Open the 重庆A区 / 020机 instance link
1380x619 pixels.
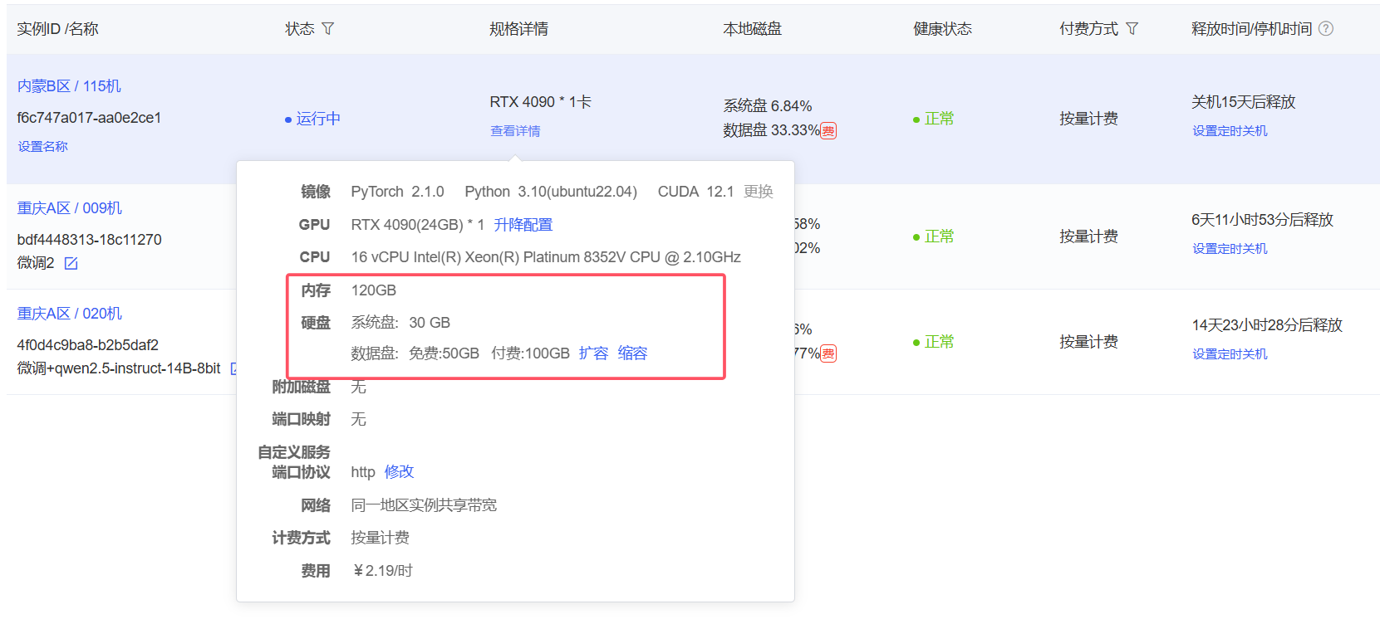70,314
